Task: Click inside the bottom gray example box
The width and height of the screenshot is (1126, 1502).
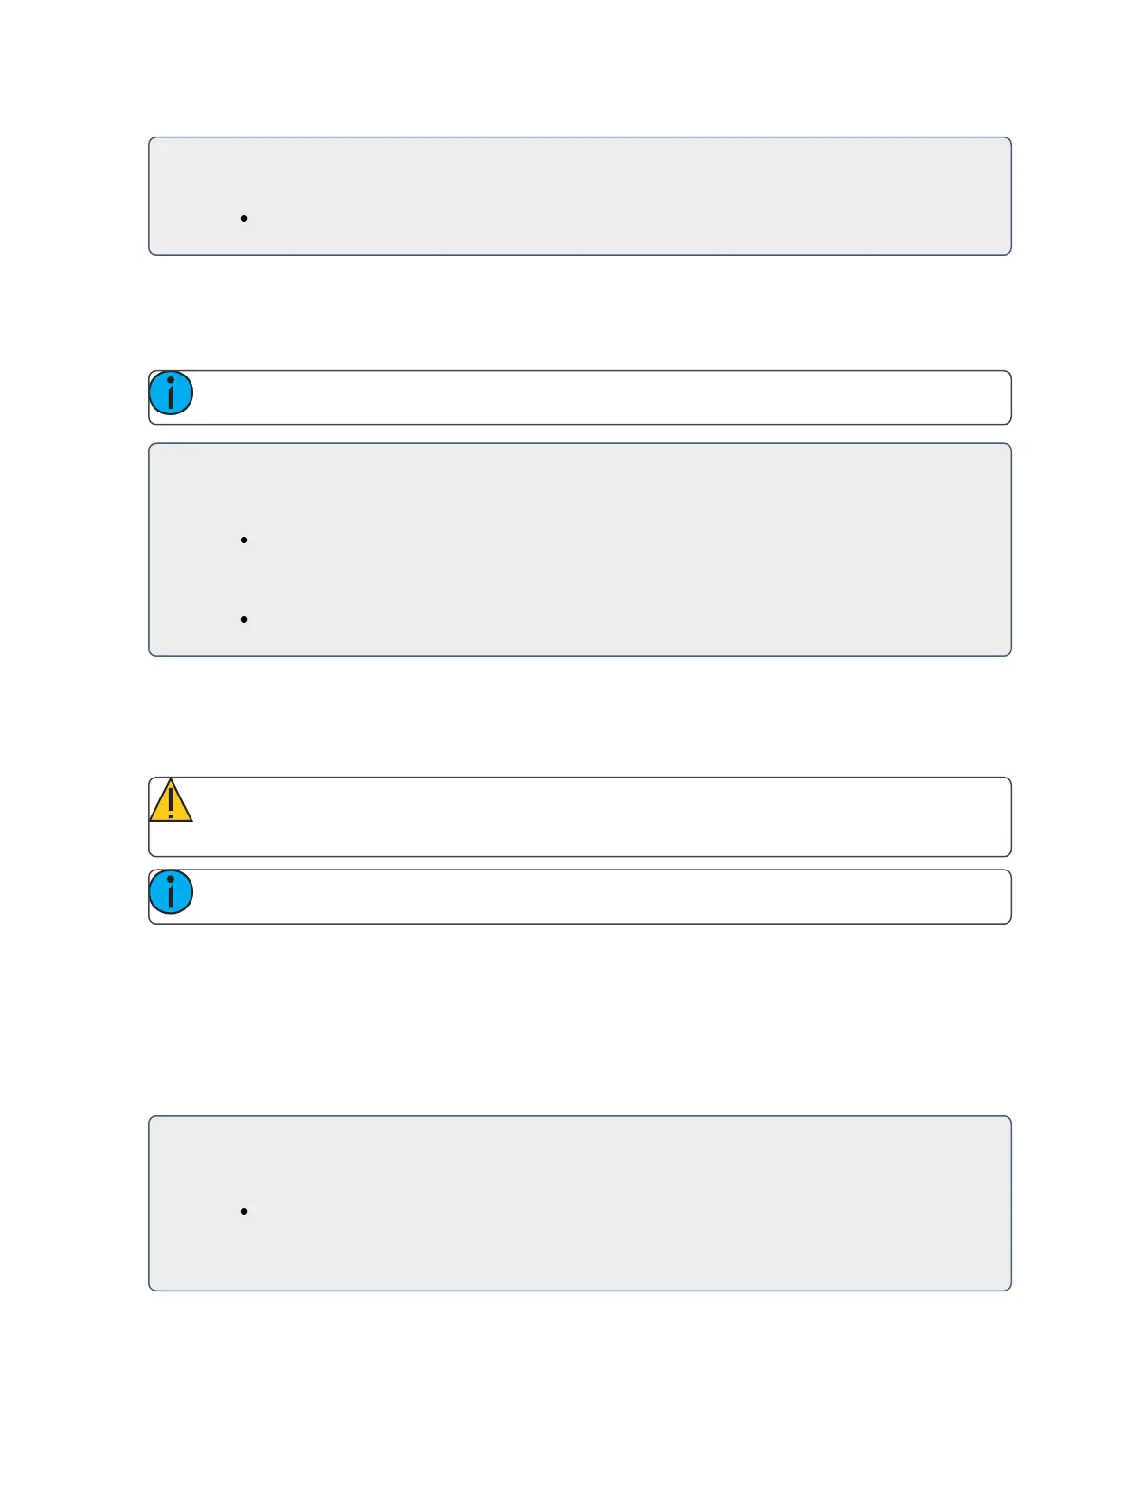Action: click(x=580, y=1203)
